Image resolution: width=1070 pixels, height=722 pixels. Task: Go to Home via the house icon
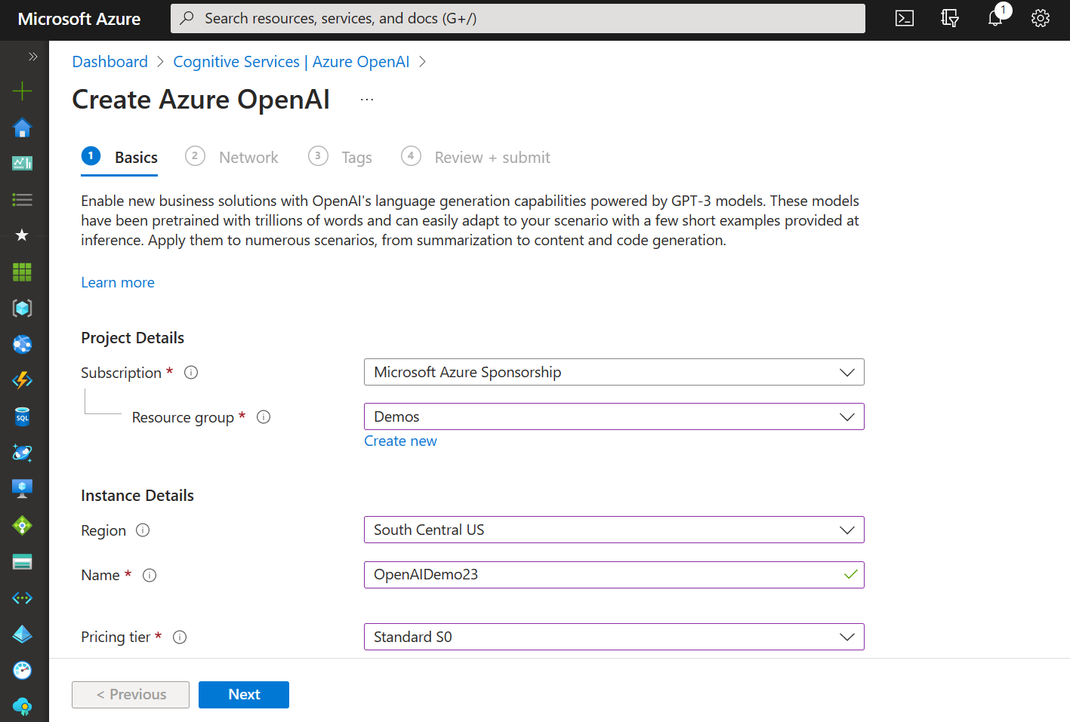click(22, 128)
